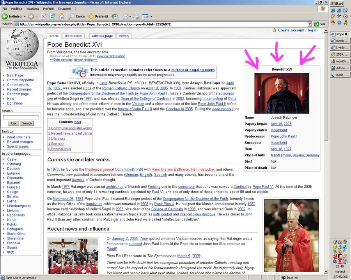Click Create account / log in link
The width and height of the screenshot is (351, 280).
[x=298, y=30]
